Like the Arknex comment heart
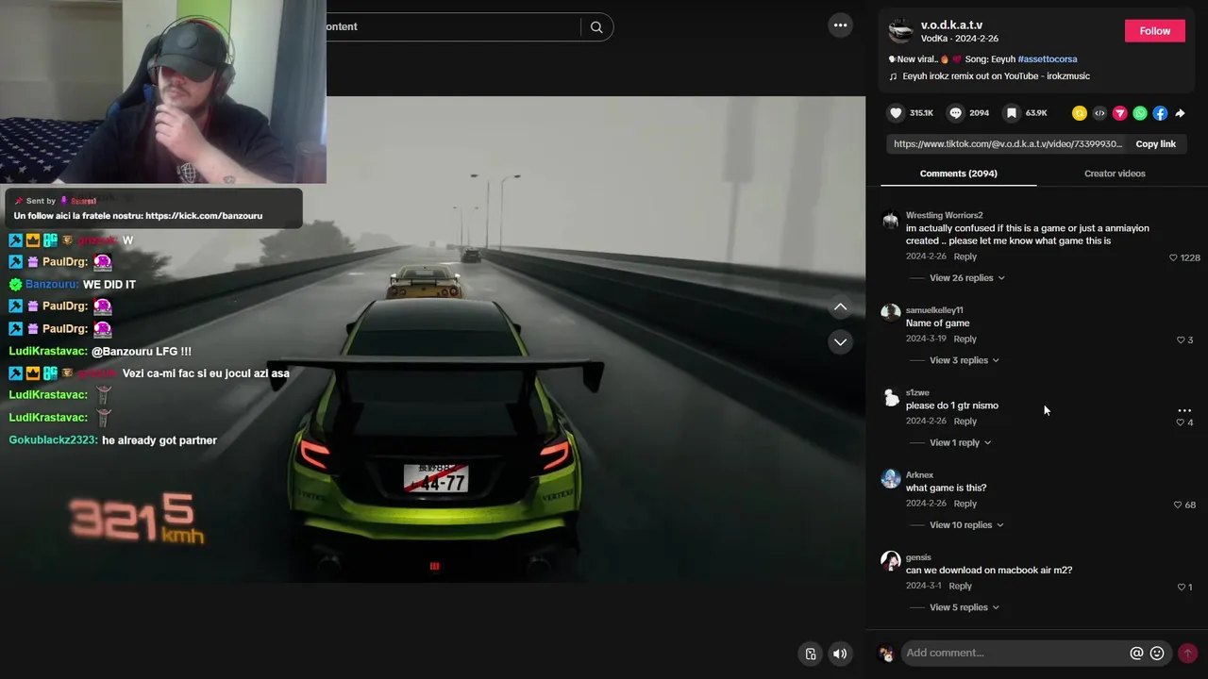The height and width of the screenshot is (679, 1208). 1178,505
